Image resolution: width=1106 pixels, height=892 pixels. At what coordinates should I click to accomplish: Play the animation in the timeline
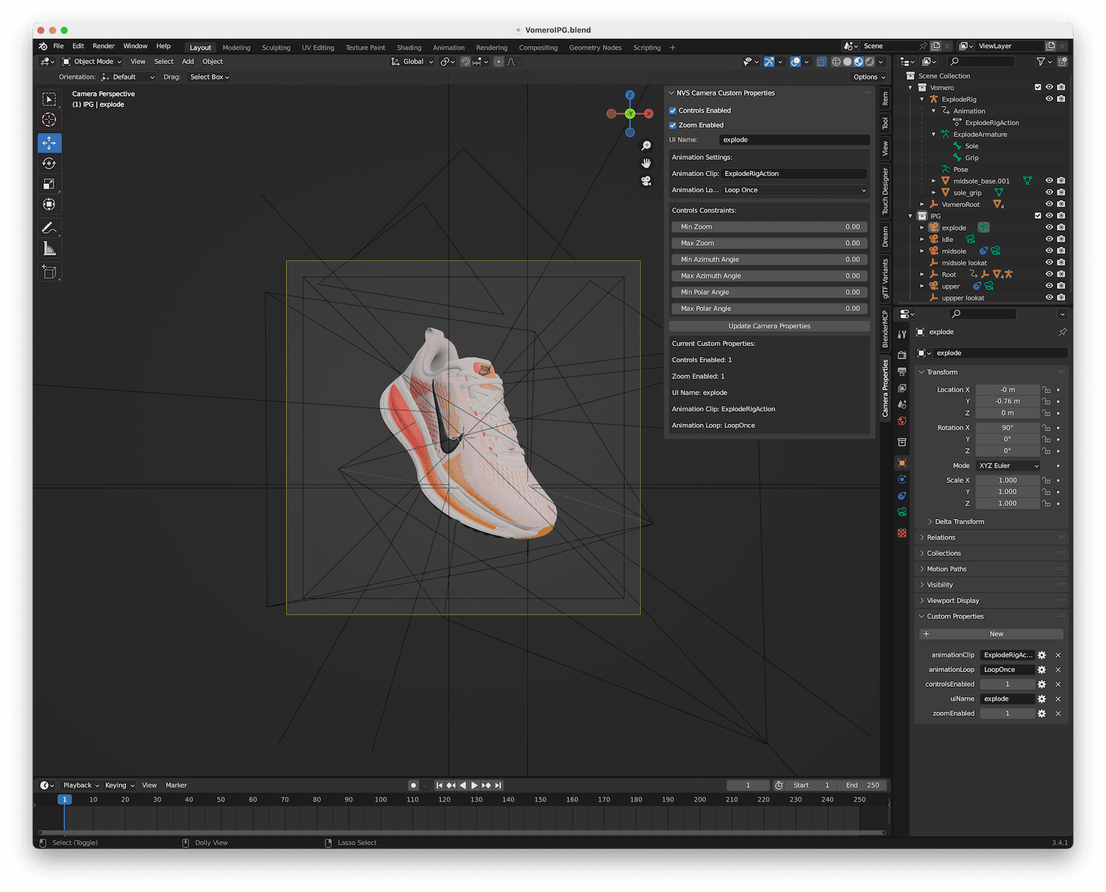(474, 785)
